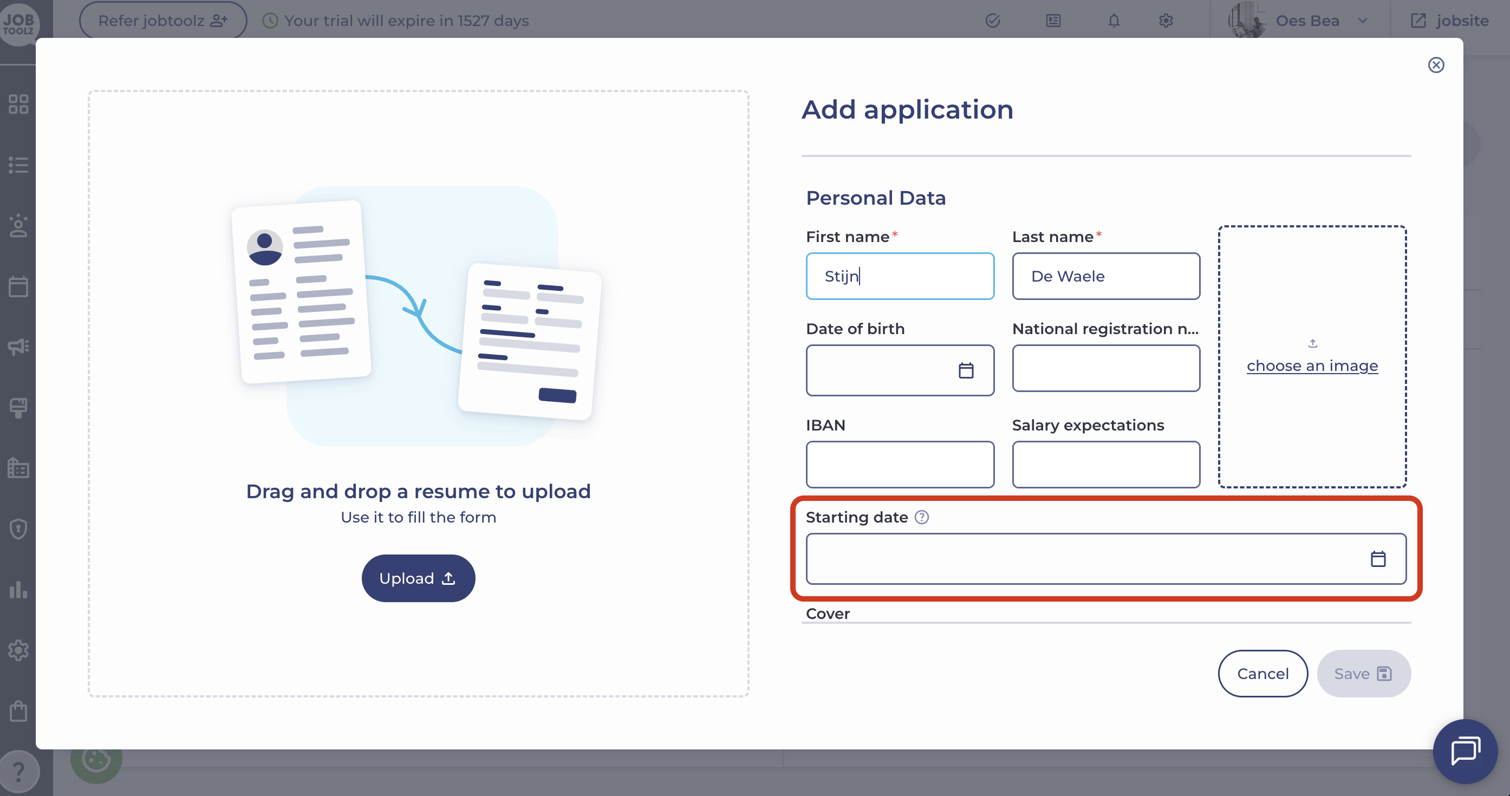The width and height of the screenshot is (1510, 796).
Task: Click the choose an image link
Action: (1312, 366)
